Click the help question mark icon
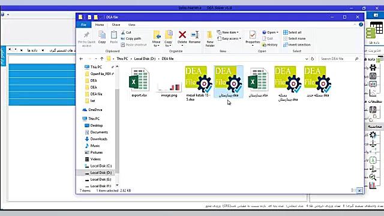The image size is (384, 216). click(x=361, y=25)
